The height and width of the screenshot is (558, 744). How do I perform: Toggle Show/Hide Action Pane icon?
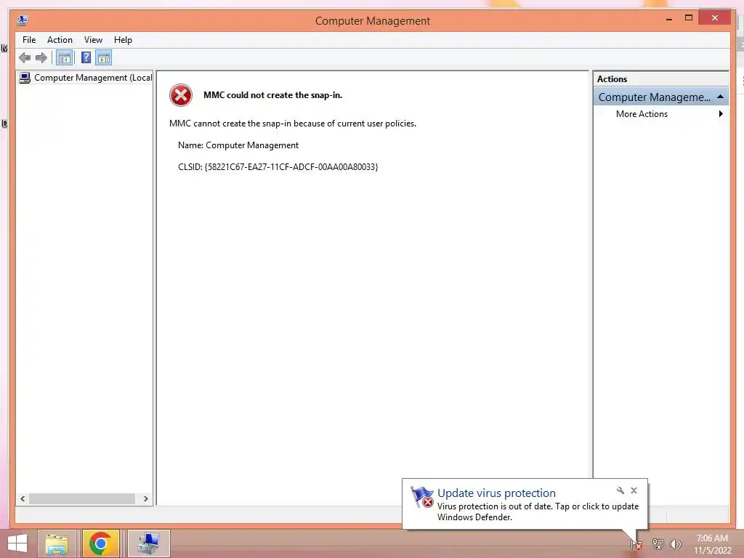coord(103,58)
